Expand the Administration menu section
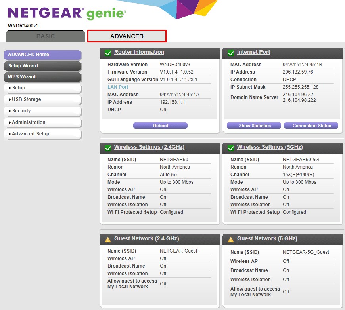This screenshot has width=345, height=310. [x=43, y=122]
